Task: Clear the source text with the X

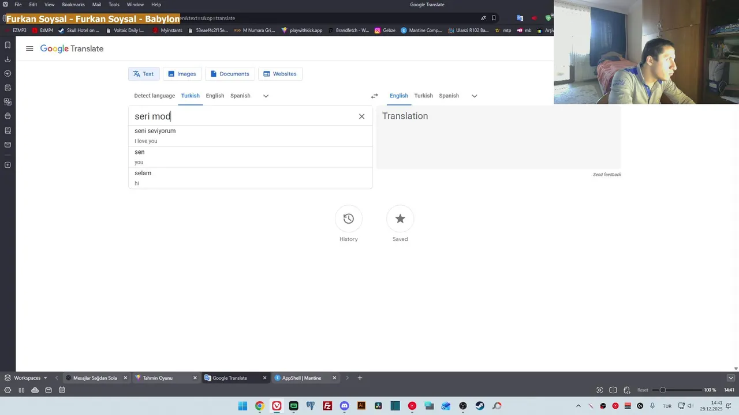Action: click(x=361, y=116)
